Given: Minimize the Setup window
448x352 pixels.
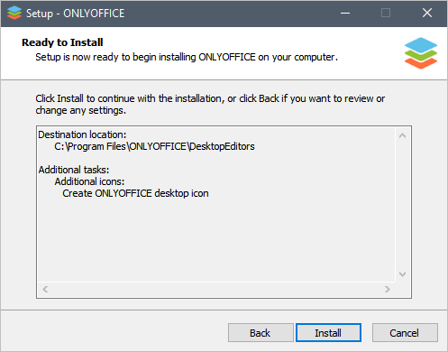Looking at the screenshot, I should point(345,13).
